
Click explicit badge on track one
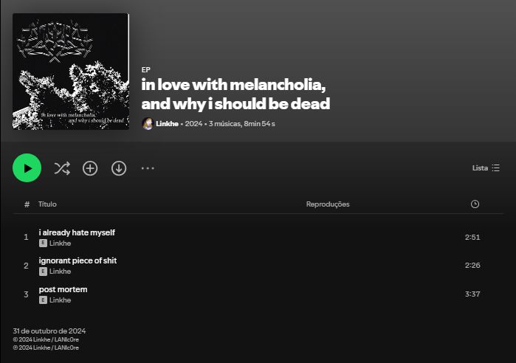pyautogui.click(x=43, y=243)
